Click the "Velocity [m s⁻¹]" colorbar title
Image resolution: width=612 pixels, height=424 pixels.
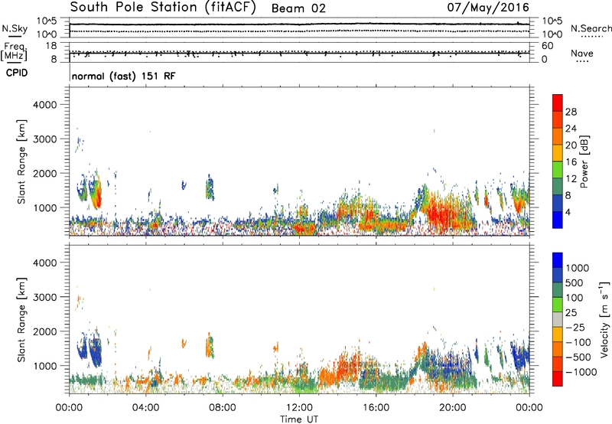(604, 319)
